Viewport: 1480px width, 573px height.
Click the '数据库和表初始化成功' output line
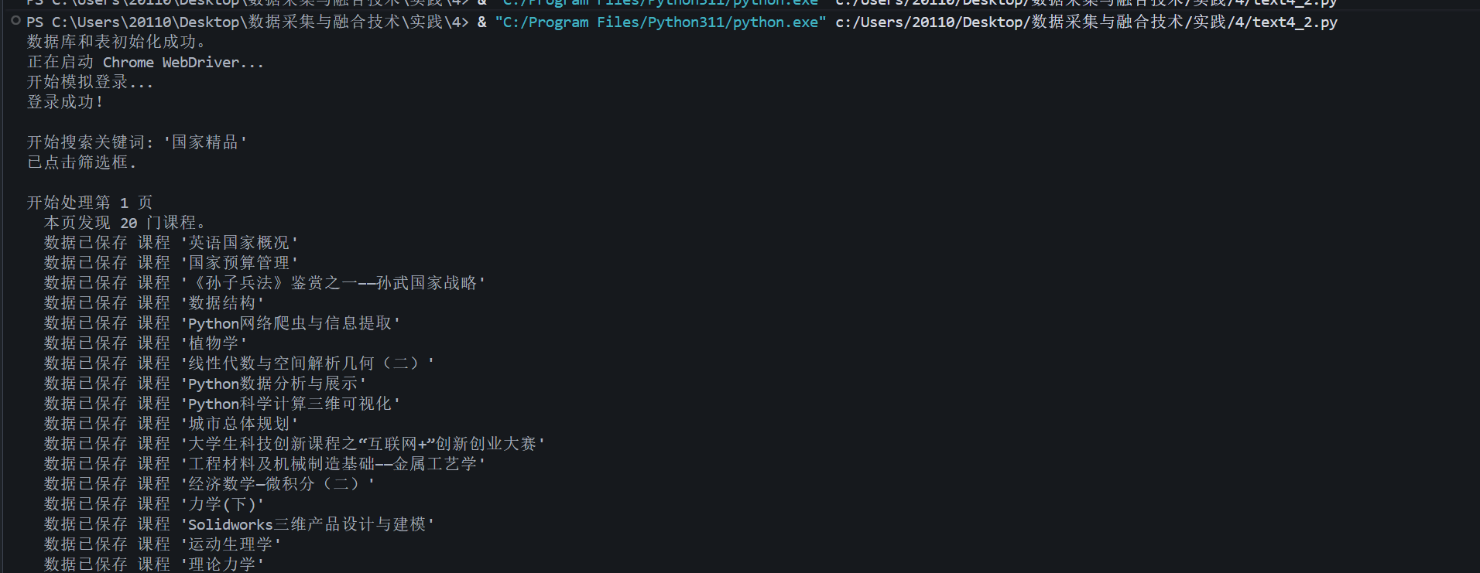117,42
